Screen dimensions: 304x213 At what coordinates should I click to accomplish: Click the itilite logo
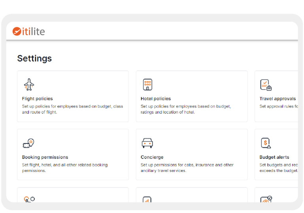tap(28, 31)
